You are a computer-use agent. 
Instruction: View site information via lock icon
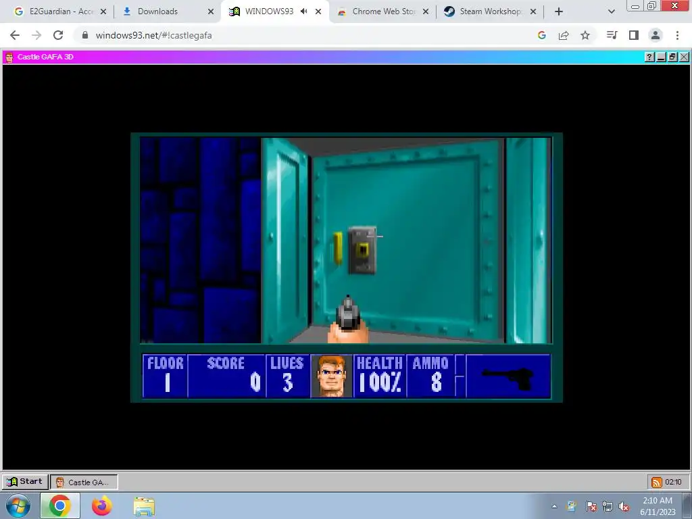tap(85, 35)
